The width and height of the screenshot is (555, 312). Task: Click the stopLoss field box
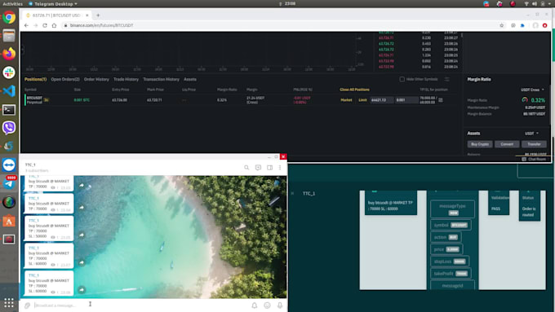click(450, 261)
